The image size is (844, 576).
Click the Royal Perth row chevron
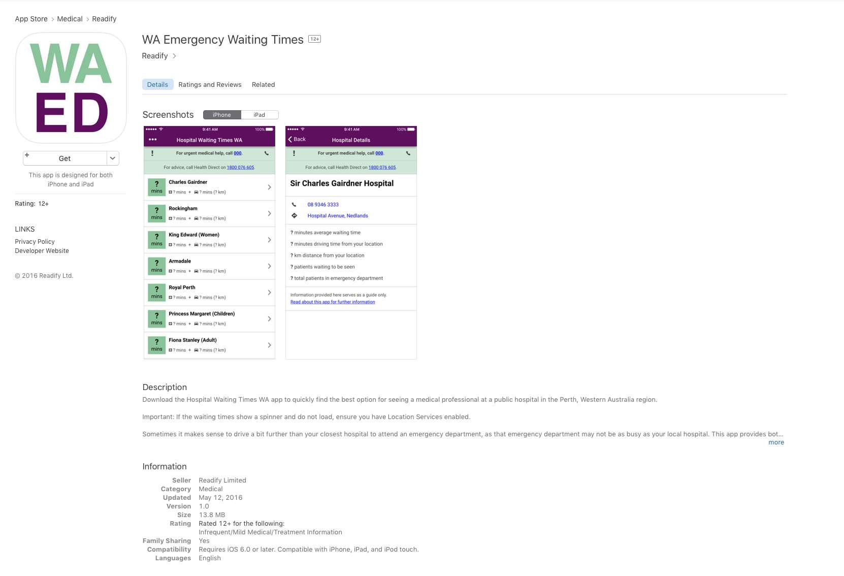click(x=269, y=293)
